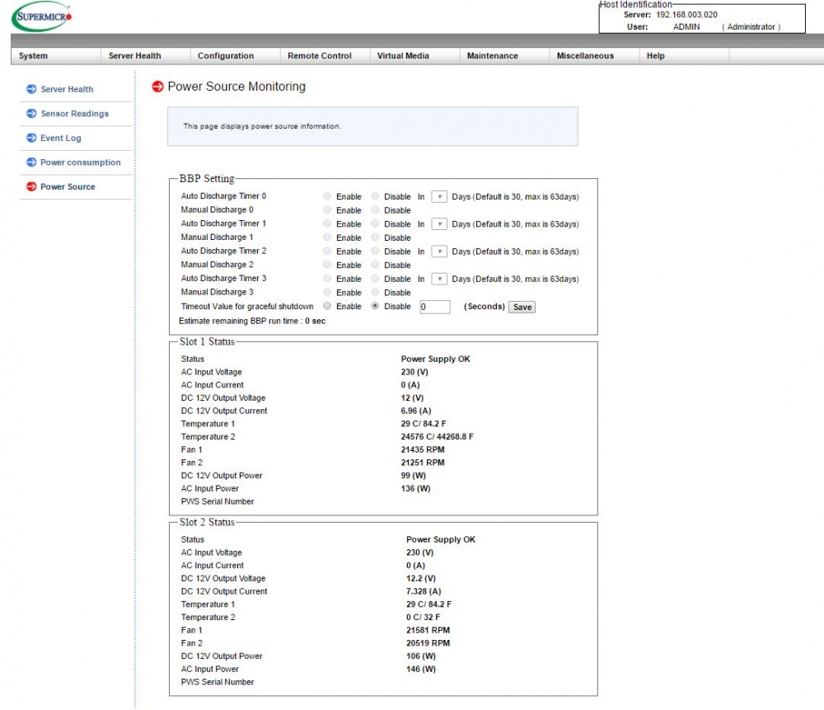The width and height of the screenshot is (824, 710).
Task: Select the Server Health sidebar arrow icon
Action: tap(30, 88)
